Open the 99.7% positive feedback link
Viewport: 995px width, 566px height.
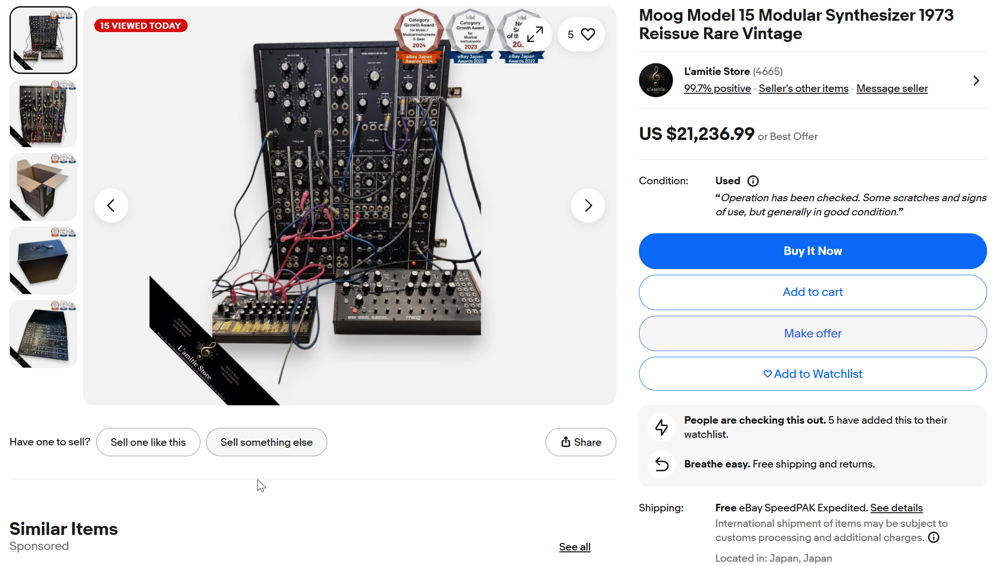point(717,89)
